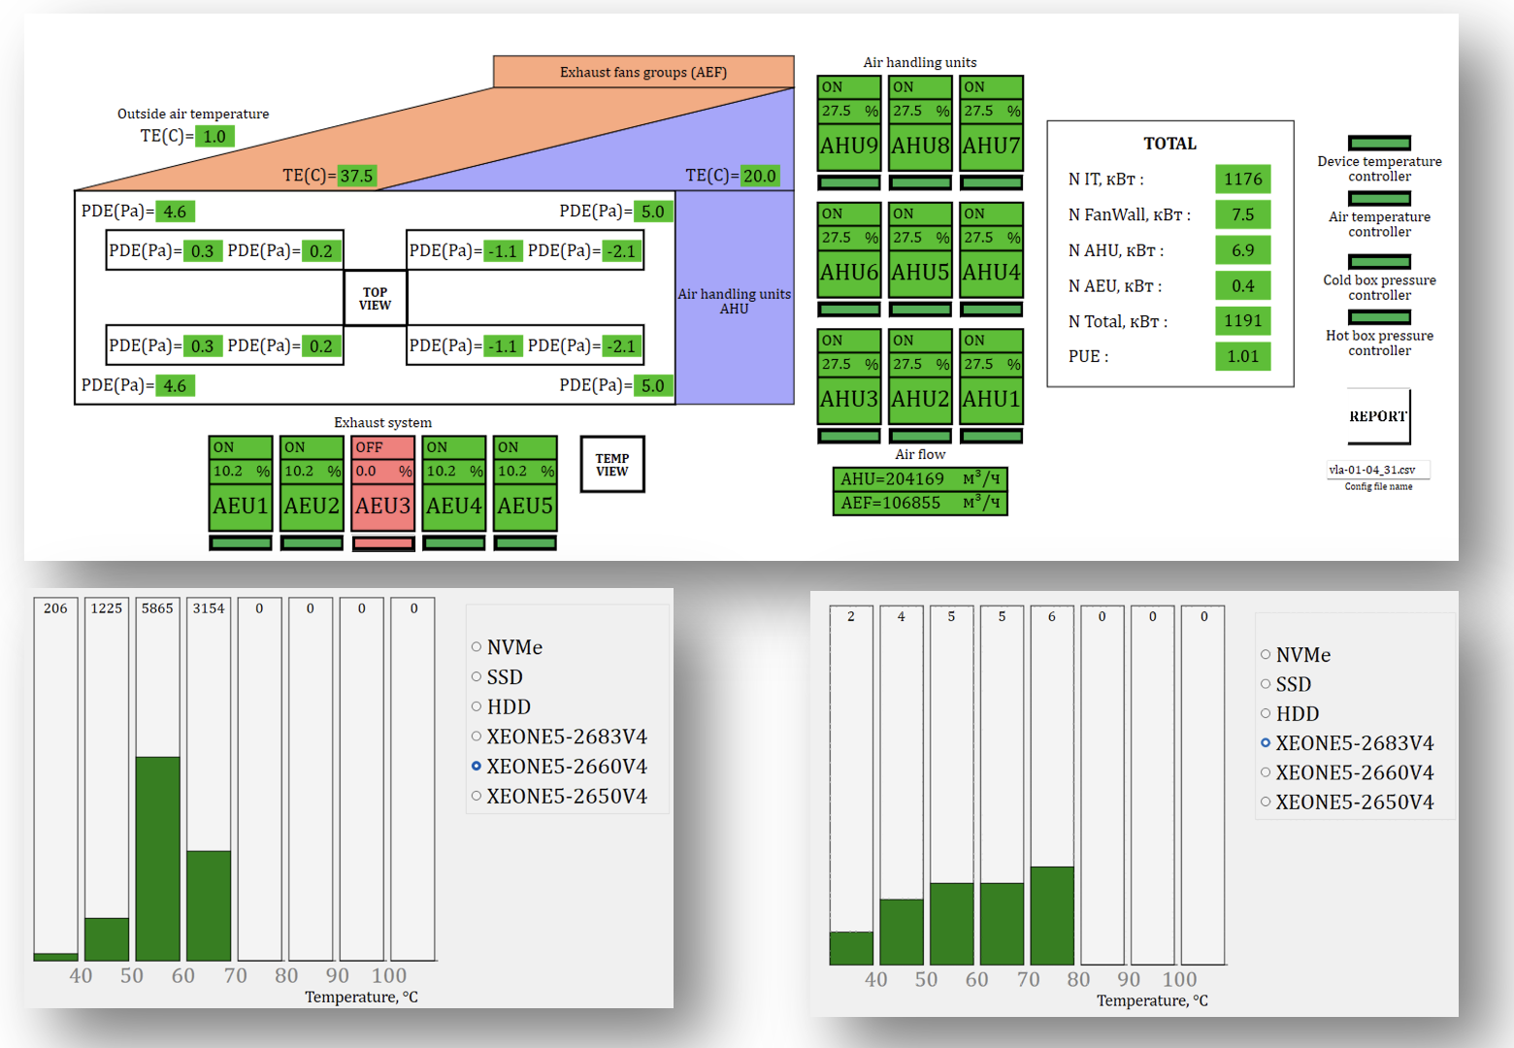Click the AEU3 speed value 0.0 %
1514x1048 pixels.
click(x=383, y=472)
